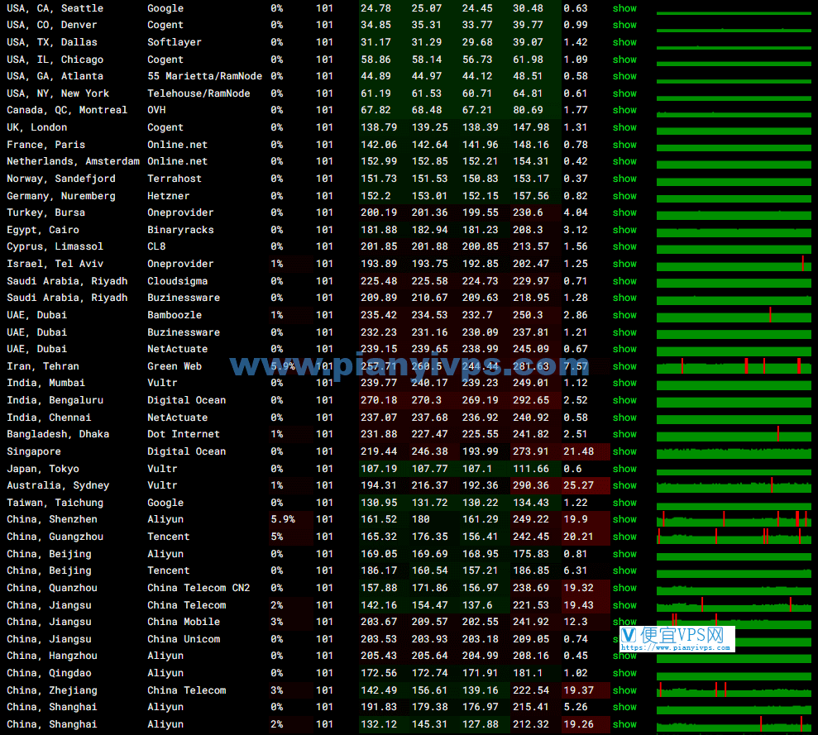
Task: Click 'show' for France, Paris Online.net
Action: (624, 145)
